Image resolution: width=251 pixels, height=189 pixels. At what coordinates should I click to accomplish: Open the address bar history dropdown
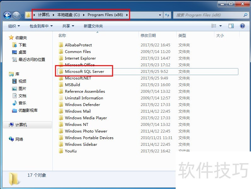coord(160,15)
